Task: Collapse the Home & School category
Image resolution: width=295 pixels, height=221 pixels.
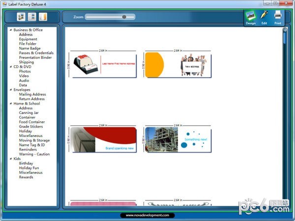Action: (x=11, y=104)
